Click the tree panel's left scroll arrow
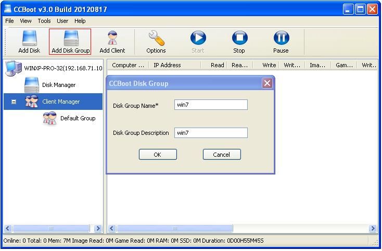The height and width of the screenshot is (251, 382). pos(8,228)
